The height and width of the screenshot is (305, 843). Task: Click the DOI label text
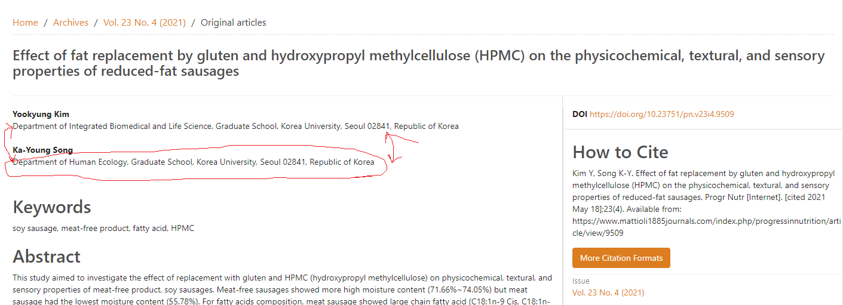(580, 114)
